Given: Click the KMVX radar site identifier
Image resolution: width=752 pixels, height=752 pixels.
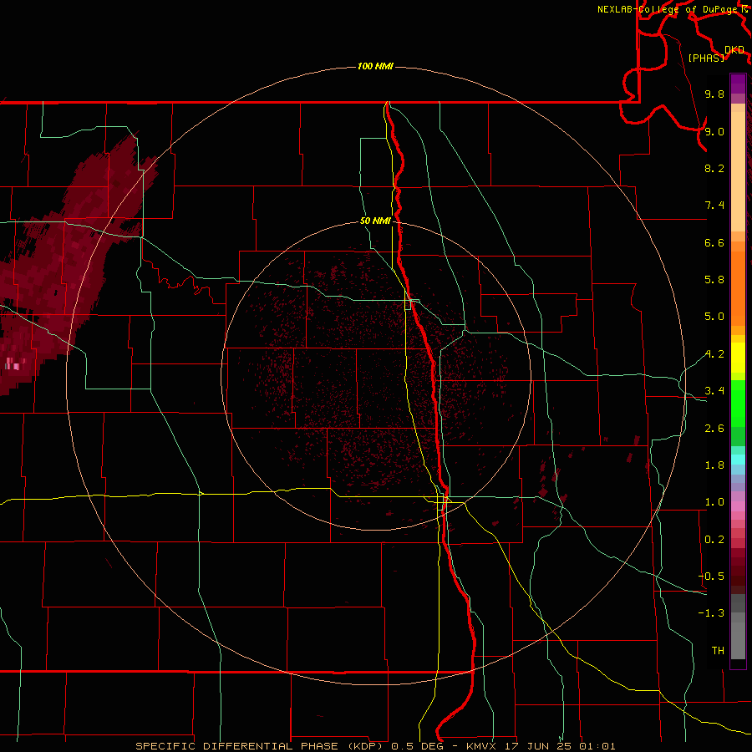Looking at the screenshot, I should coord(481,746).
